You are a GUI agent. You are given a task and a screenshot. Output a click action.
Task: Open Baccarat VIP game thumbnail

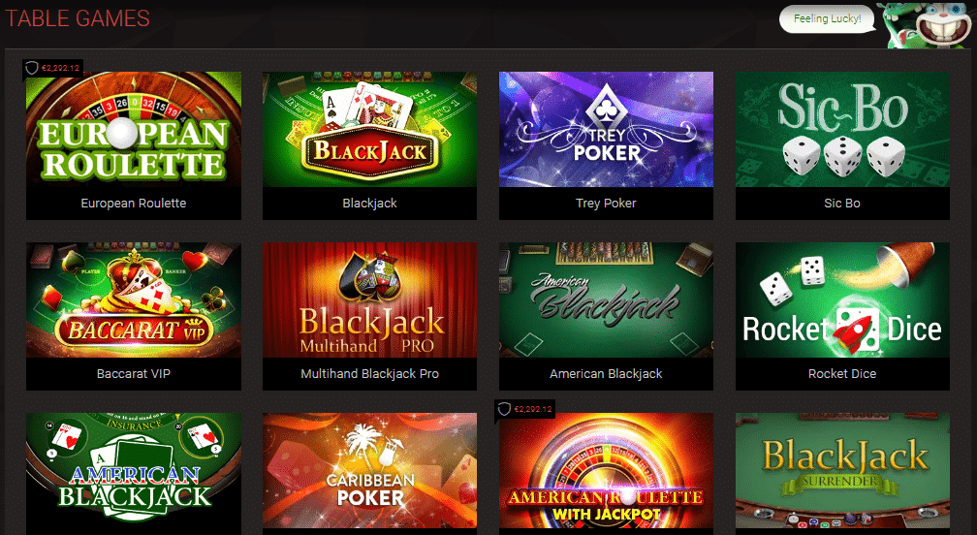[x=134, y=299]
